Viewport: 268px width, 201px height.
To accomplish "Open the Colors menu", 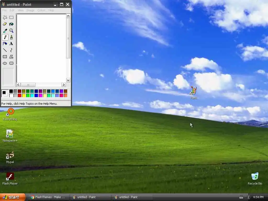I will pyautogui.click(x=41, y=10).
